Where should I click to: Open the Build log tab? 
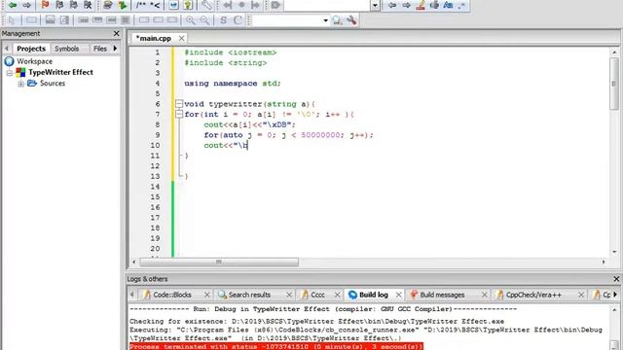(x=373, y=295)
